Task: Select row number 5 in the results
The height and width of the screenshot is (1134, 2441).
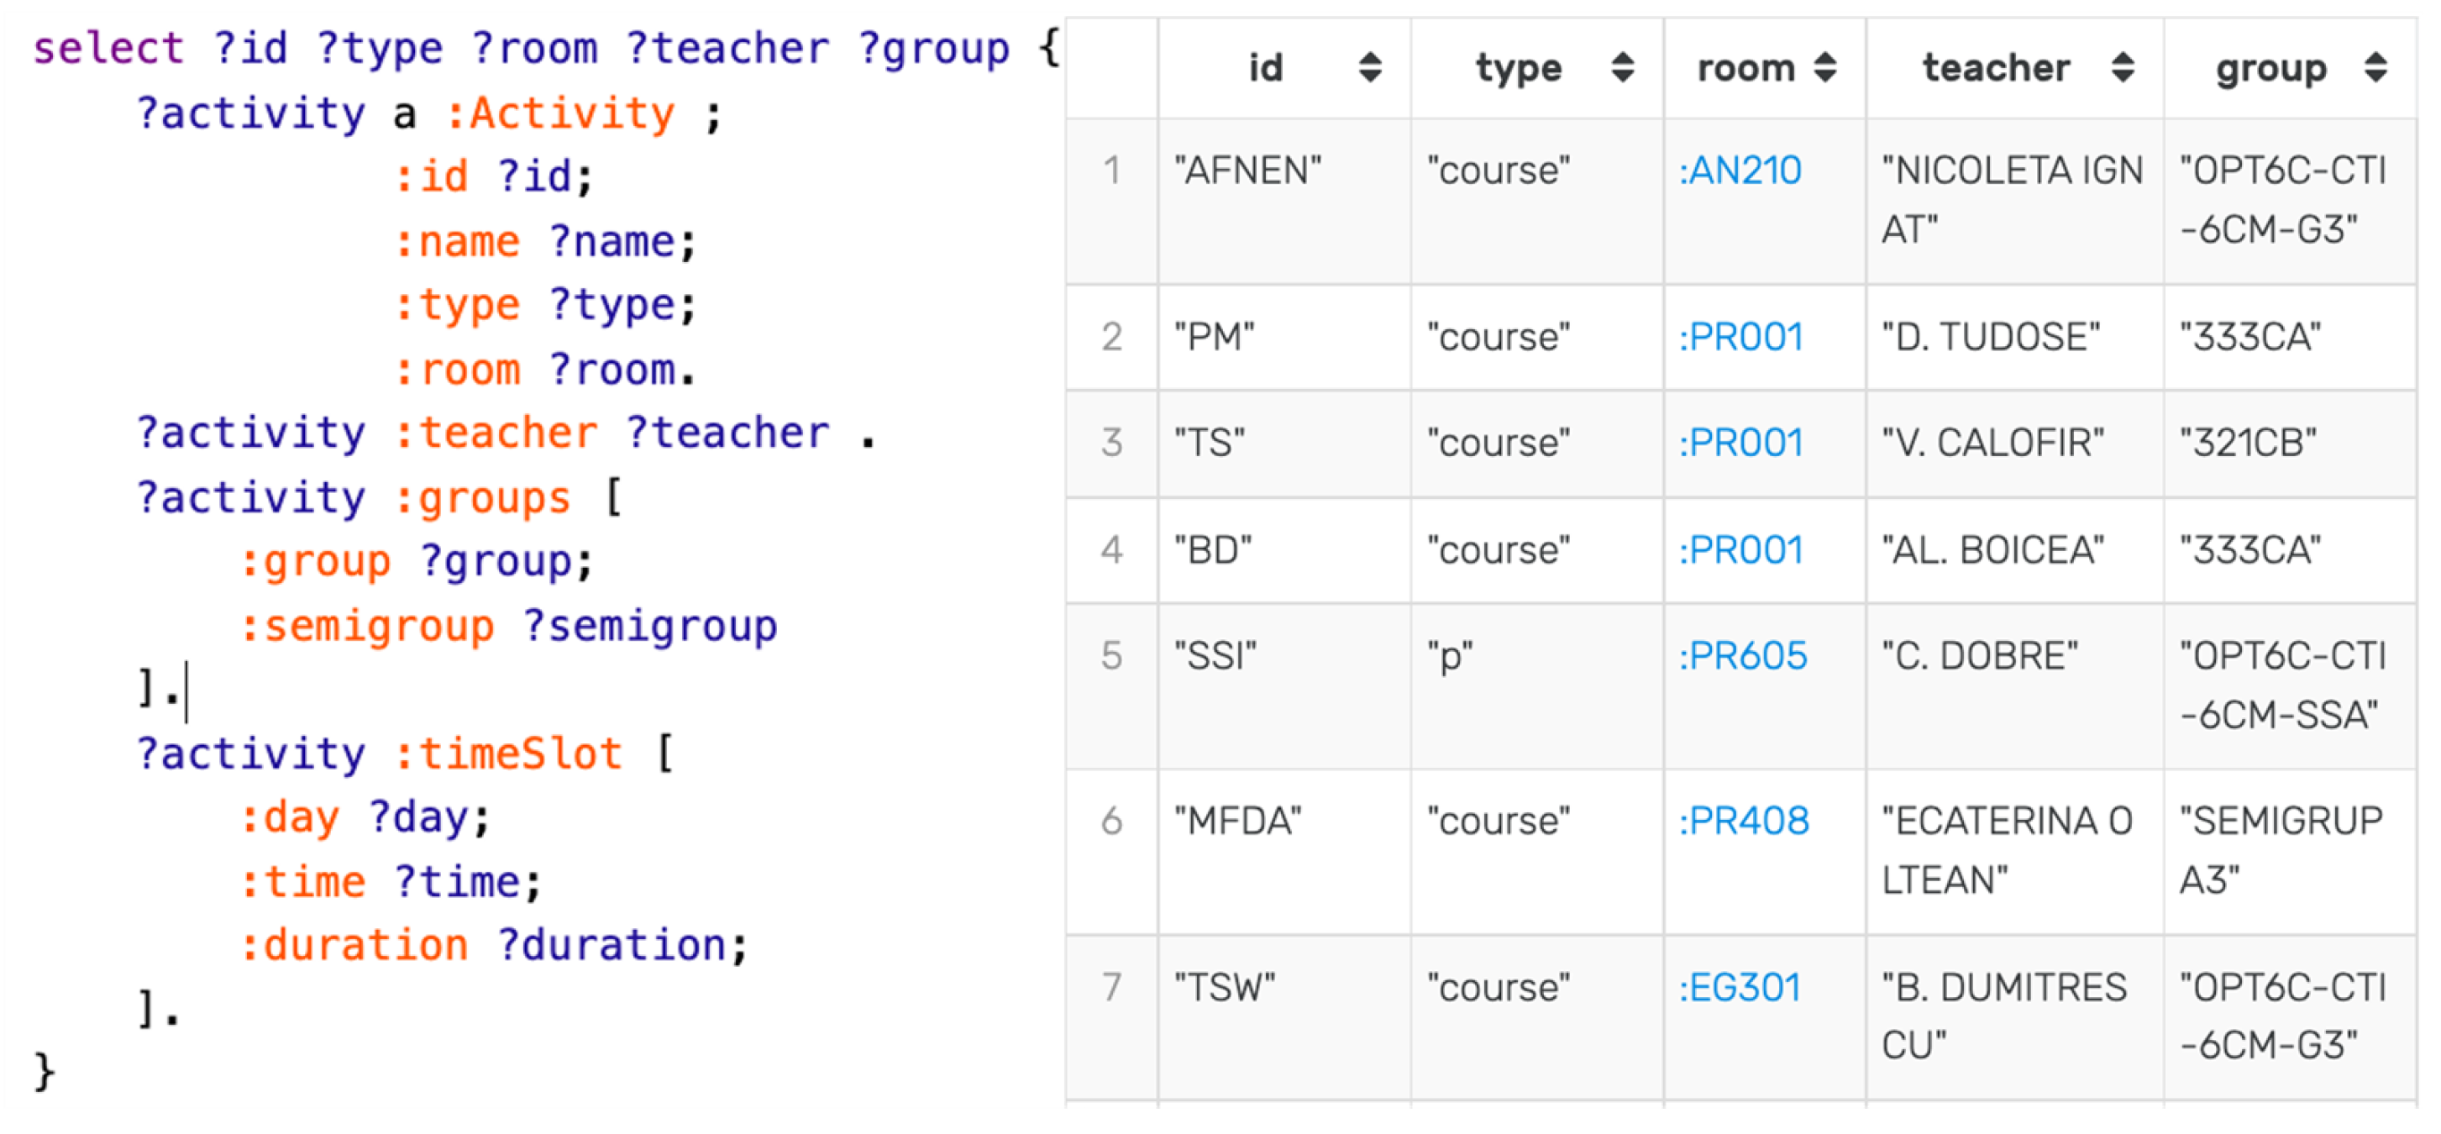Action: [x=1111, y=655]
